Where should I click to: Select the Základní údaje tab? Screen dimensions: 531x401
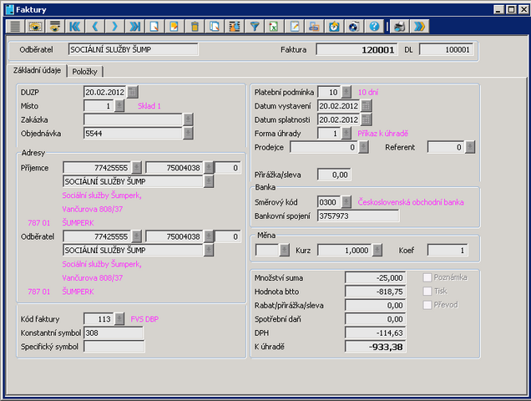tap(36, 71)
